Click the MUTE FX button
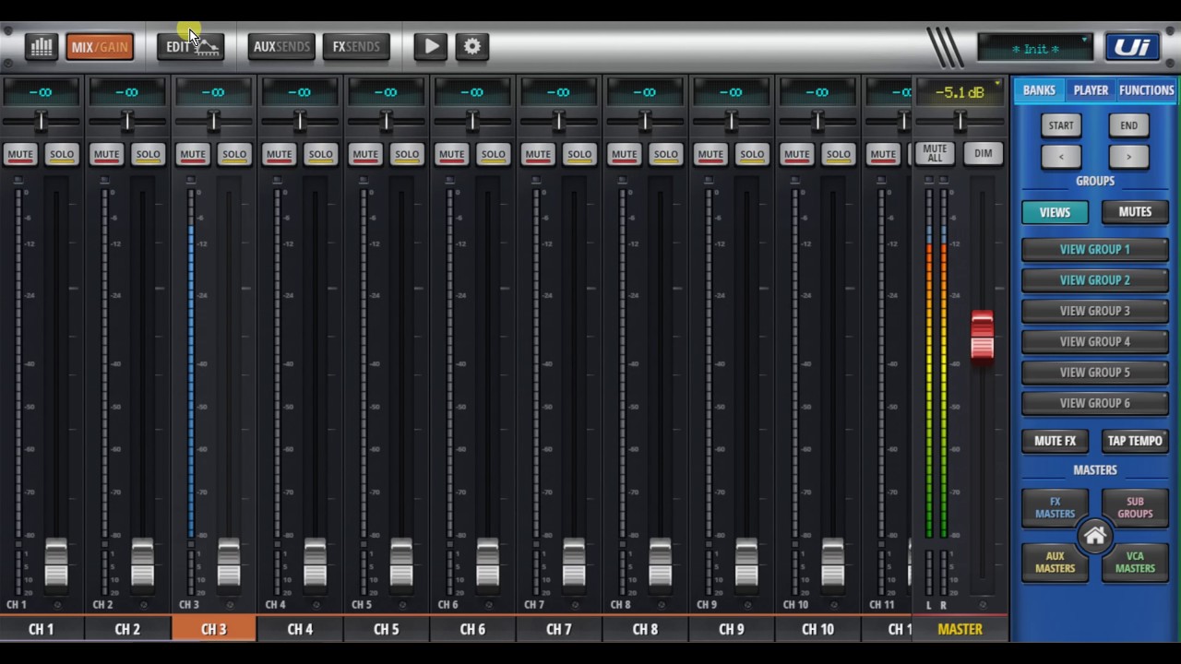 pyautogui.click(x=1055, y=441)
